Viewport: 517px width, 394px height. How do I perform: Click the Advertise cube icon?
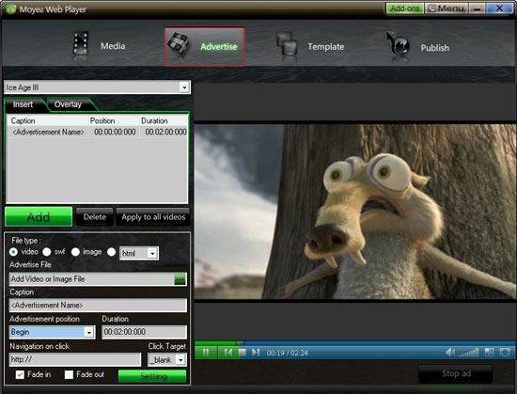(178, 44)
